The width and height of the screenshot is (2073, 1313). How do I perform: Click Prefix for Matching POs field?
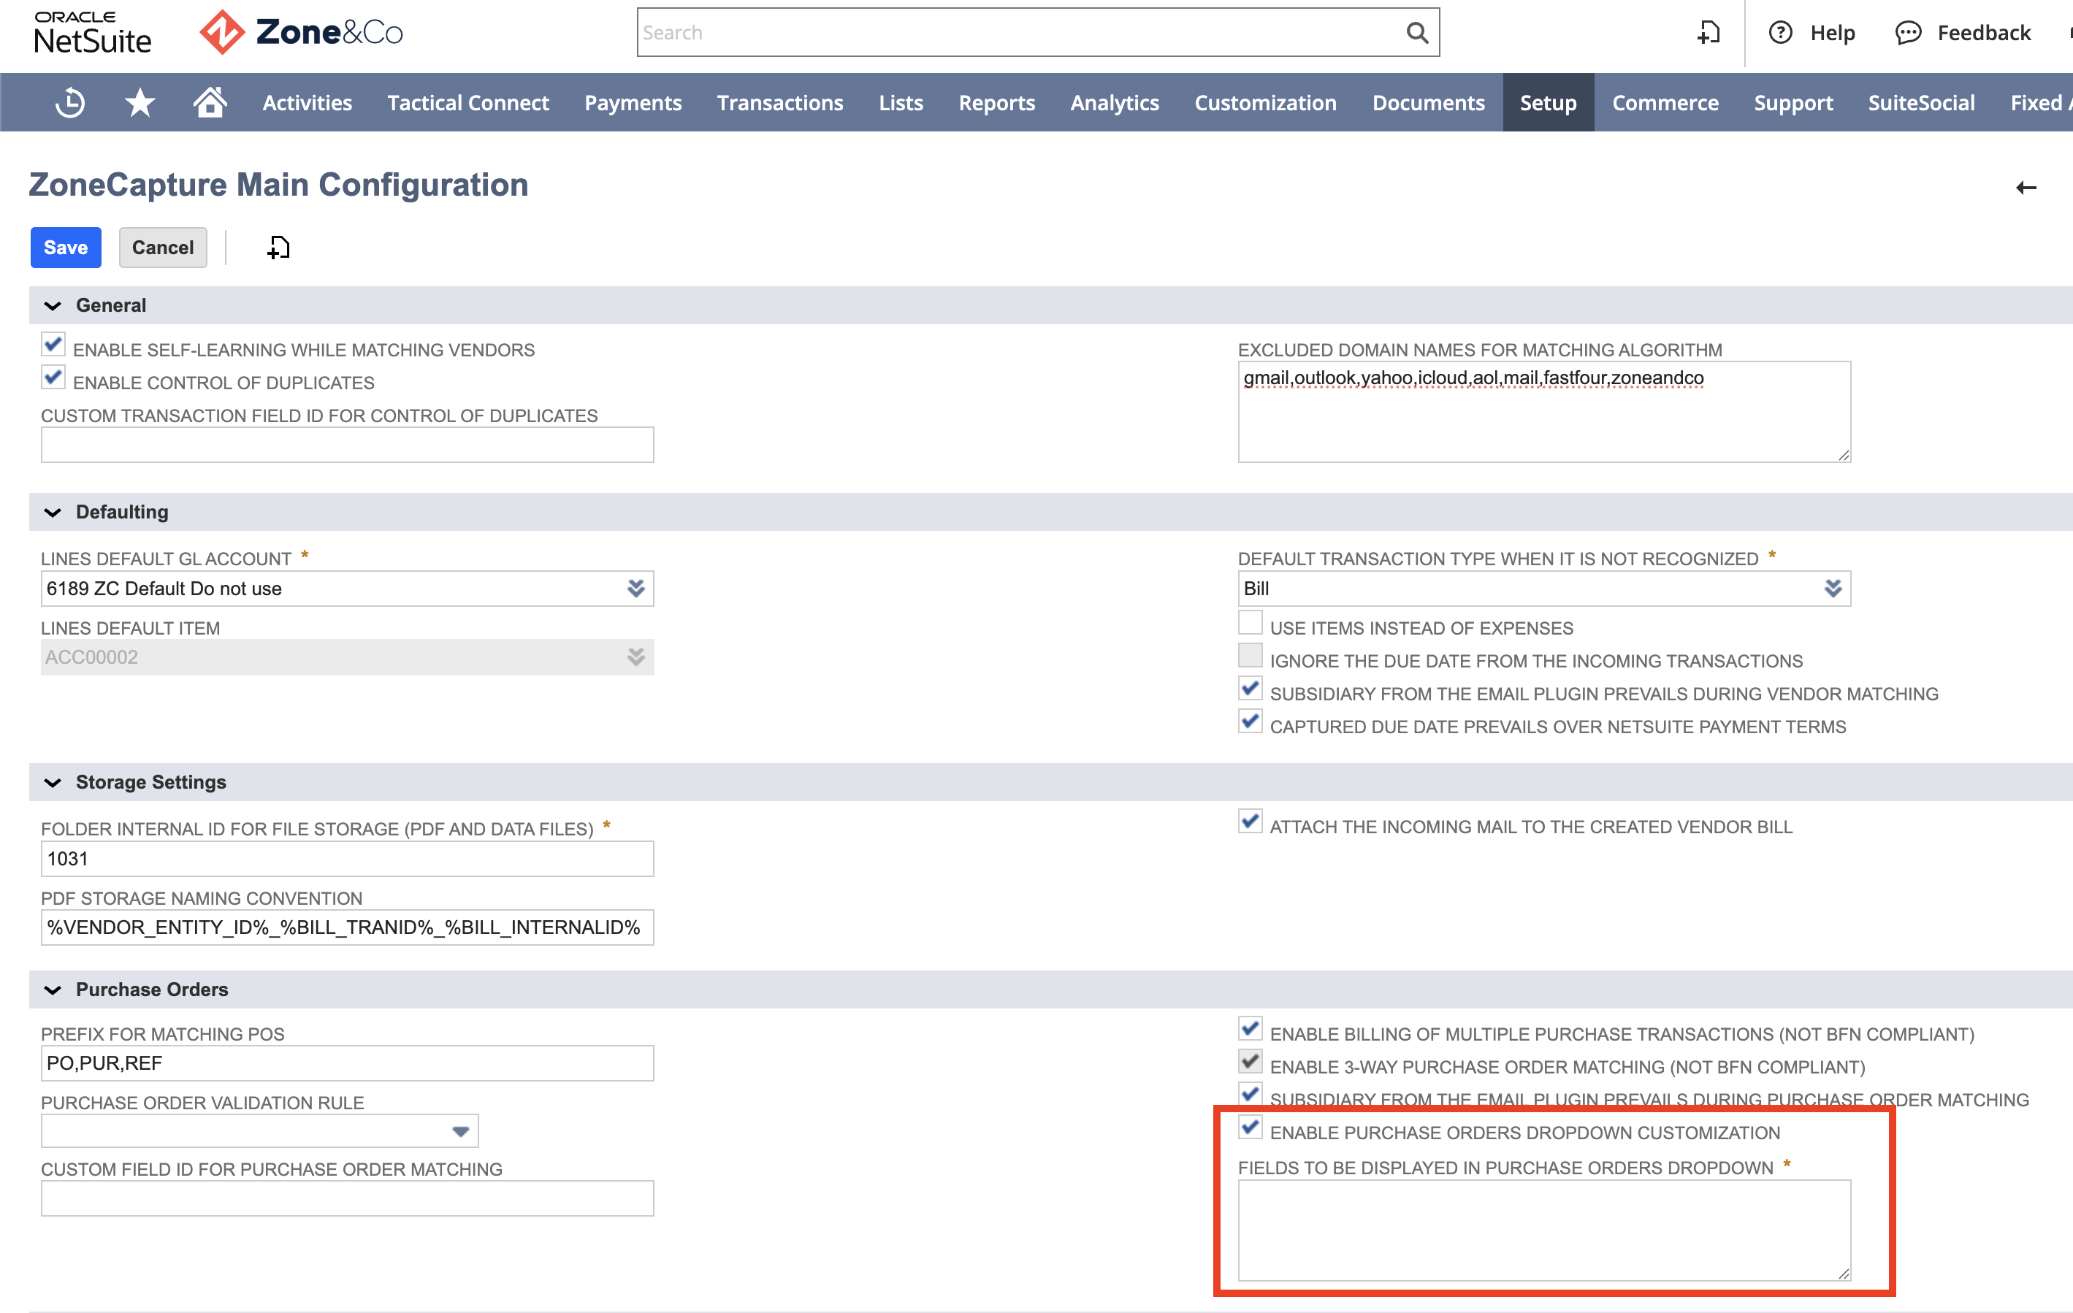tap(347, 1063)
